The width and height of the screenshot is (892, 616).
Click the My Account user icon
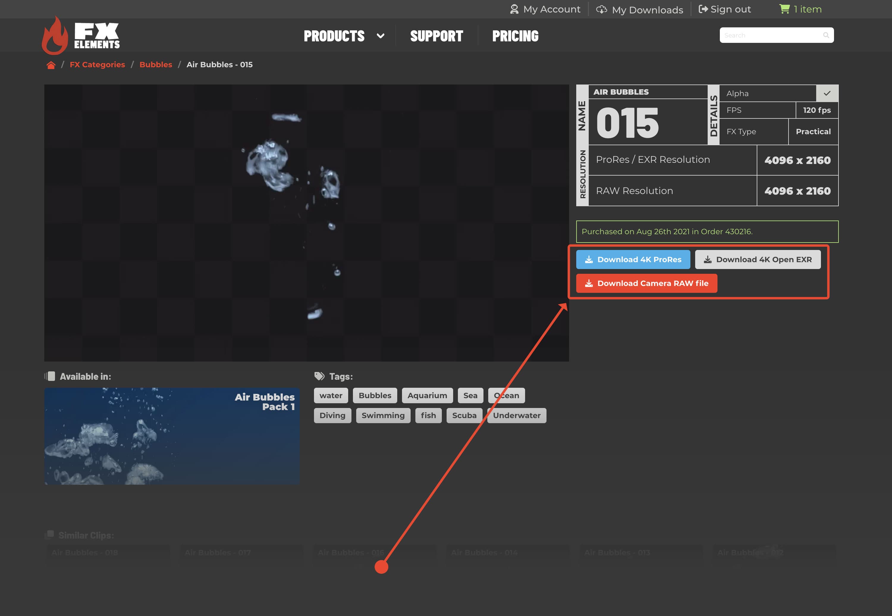pyautogui.click(x=514, y=9)
